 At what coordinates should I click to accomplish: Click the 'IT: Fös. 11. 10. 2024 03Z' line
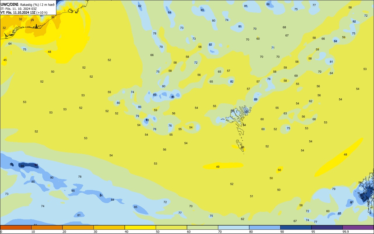pos(18,9)
